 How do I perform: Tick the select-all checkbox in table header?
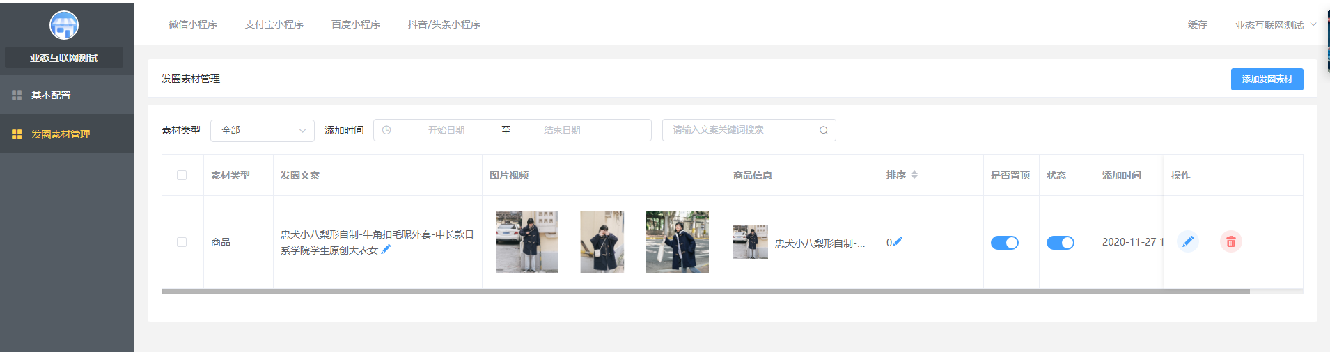[182, 175]
